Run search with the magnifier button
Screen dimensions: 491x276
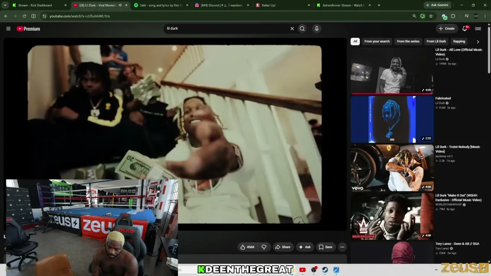[x=302, y=28]
